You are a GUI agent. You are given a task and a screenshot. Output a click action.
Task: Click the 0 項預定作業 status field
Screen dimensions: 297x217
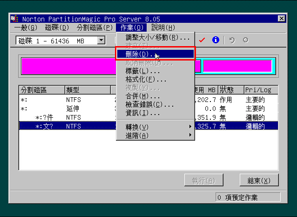(x=248, y=197)
